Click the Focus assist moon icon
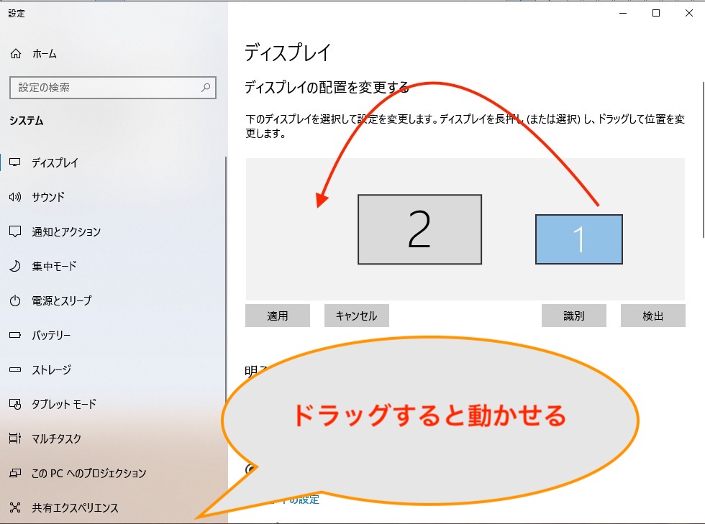The height and width of the screenshot is (524, 705). click(x=15, y=266)
